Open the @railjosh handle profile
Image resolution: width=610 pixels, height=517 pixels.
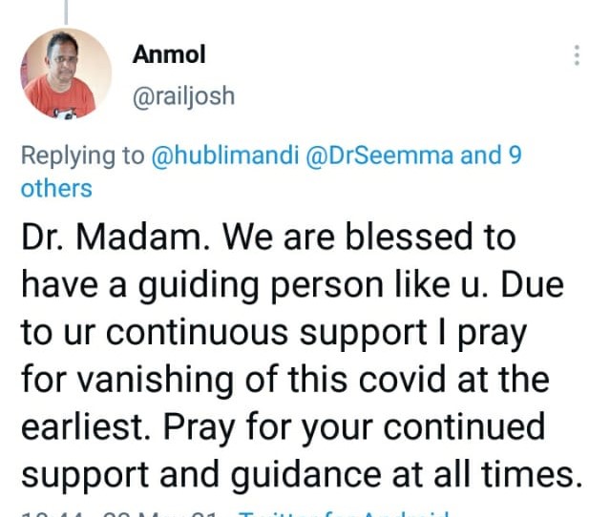[183, 96]
